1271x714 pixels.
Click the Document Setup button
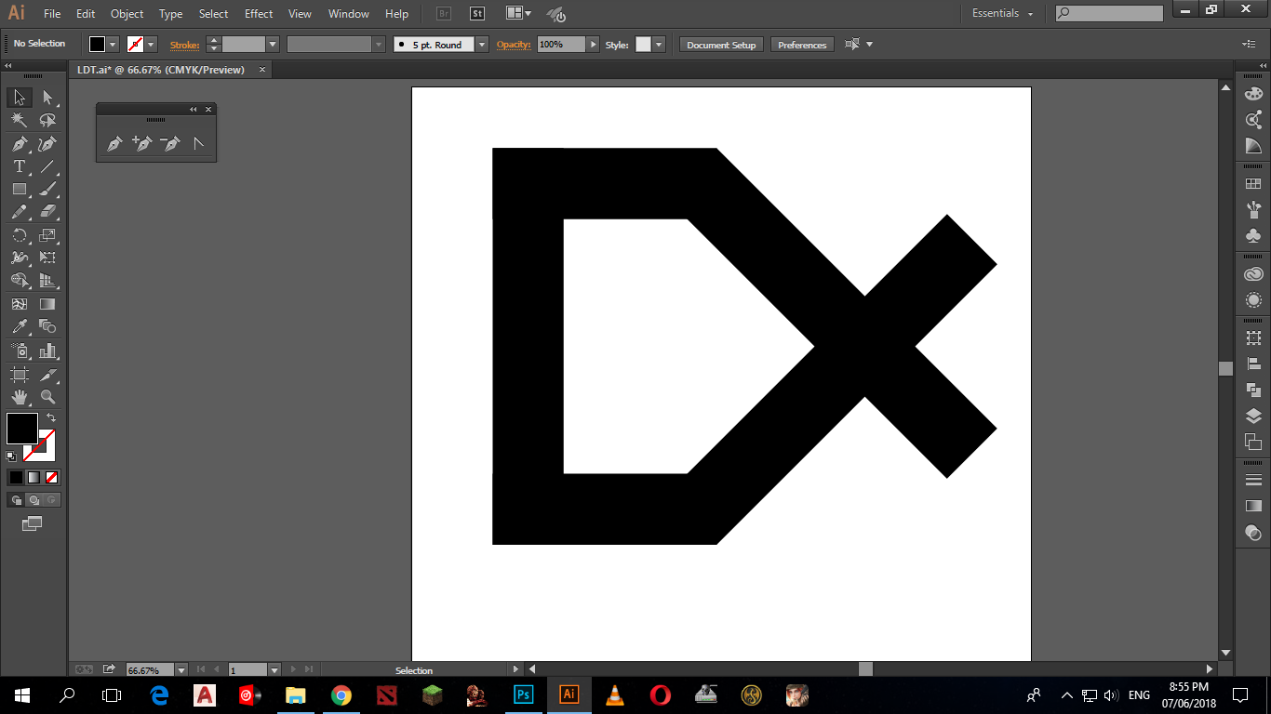click(x=721, y=45)
